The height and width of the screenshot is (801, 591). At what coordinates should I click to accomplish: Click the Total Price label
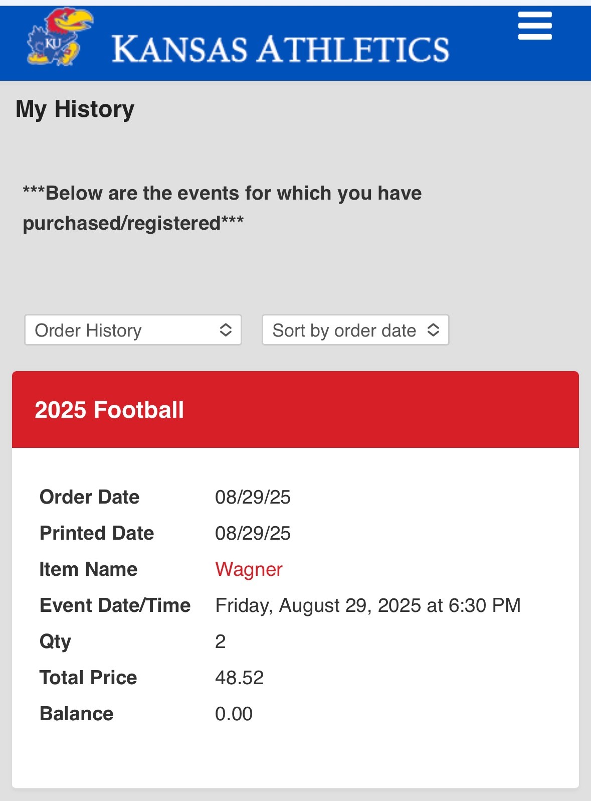[88, 678]
